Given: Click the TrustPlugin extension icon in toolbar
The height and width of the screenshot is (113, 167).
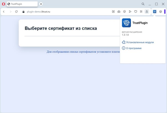Looking at the screenshot, I should tap(155, 12).
